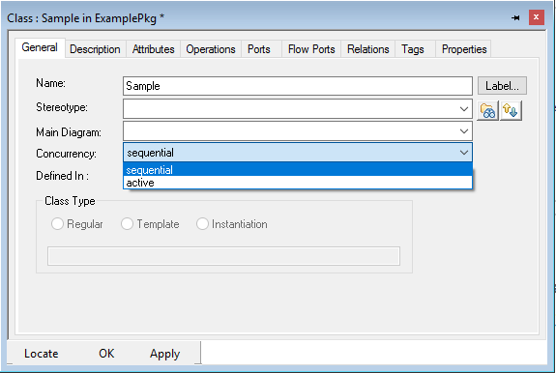Click the Apply button
The height and width of the screenshot is (373, 556).
pyautogui.click(x=165, y=354)
